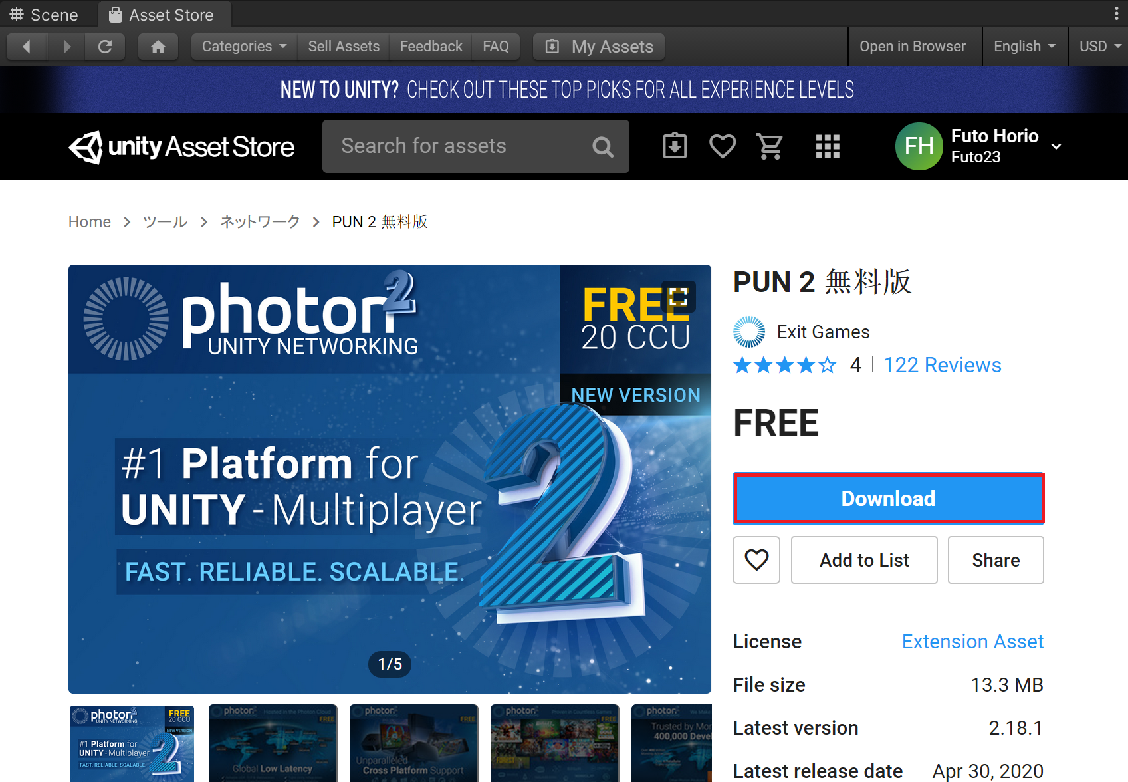Go to Home breadcrumb

(x=90, y=222)
